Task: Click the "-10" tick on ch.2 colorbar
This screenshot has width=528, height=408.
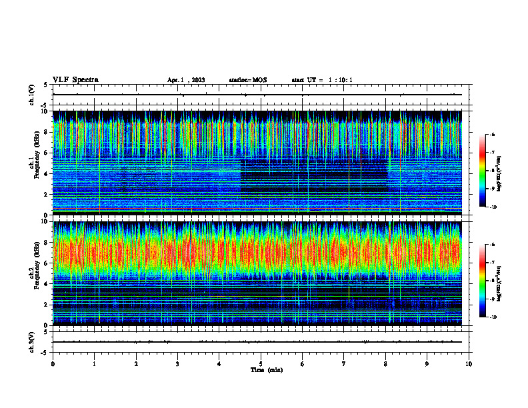Action: [493, 317]
